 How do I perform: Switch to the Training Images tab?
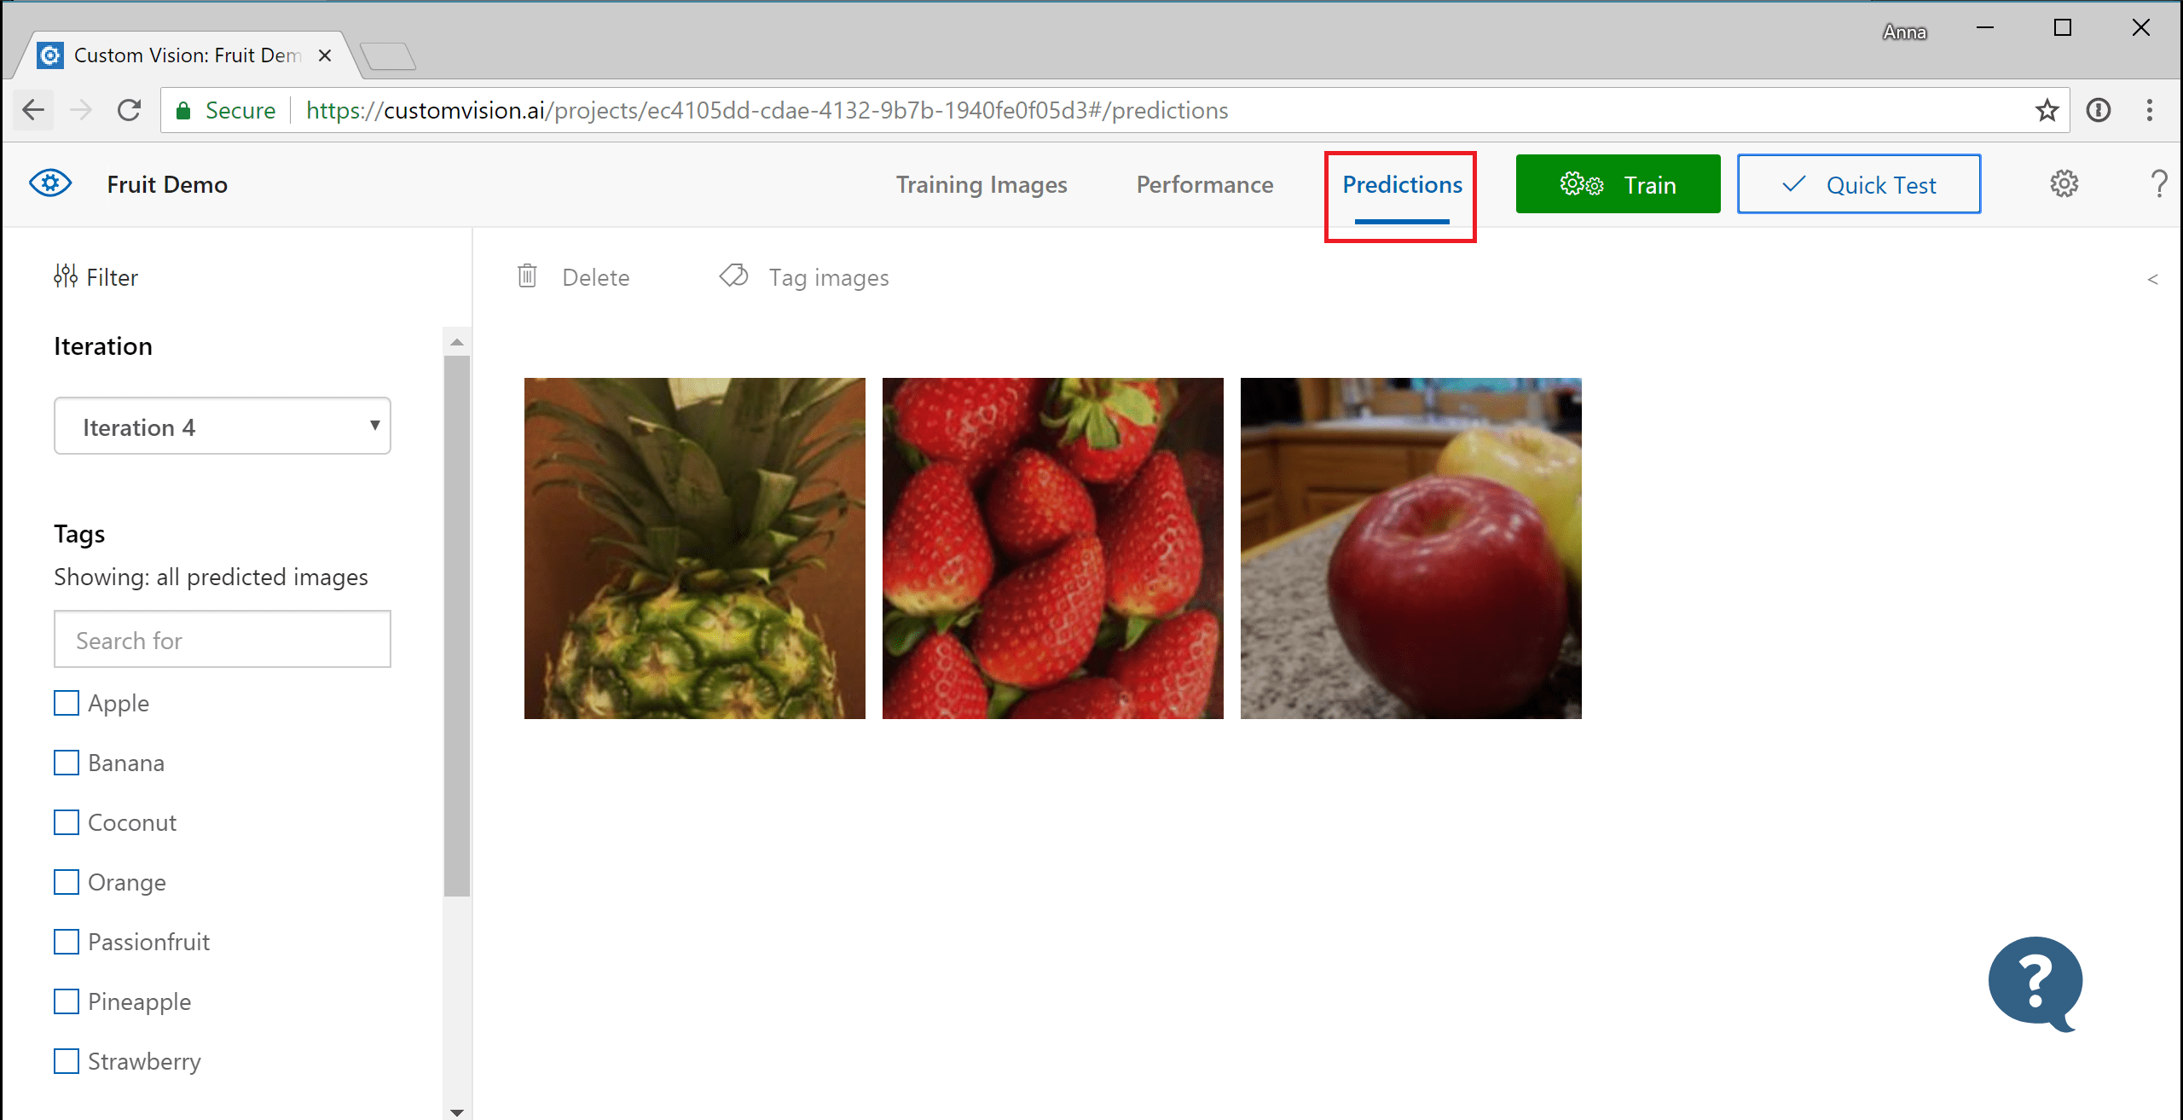tap(981, 183)
